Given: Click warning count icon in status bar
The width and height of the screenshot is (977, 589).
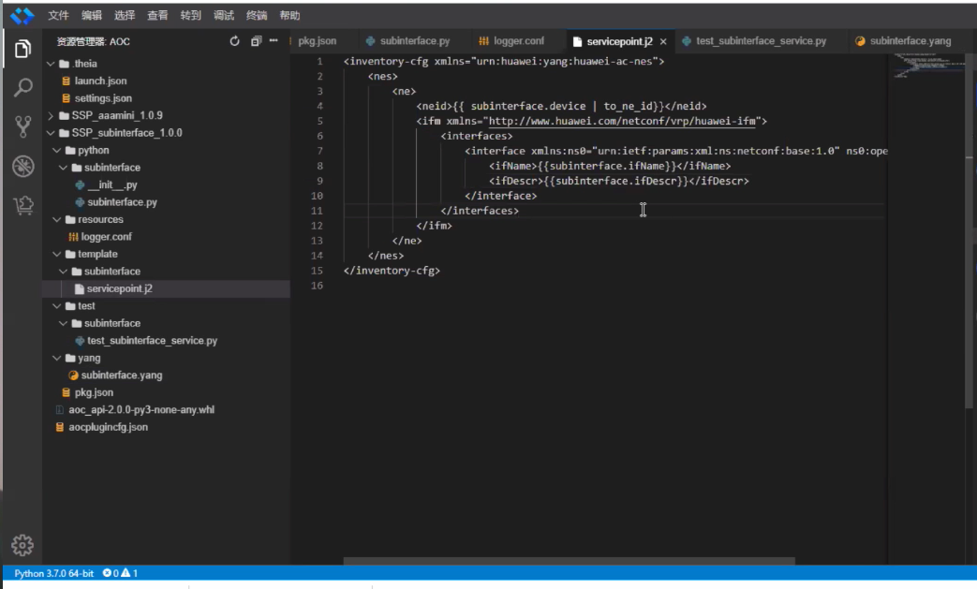Looking at the screenshot, I should 126,573.
